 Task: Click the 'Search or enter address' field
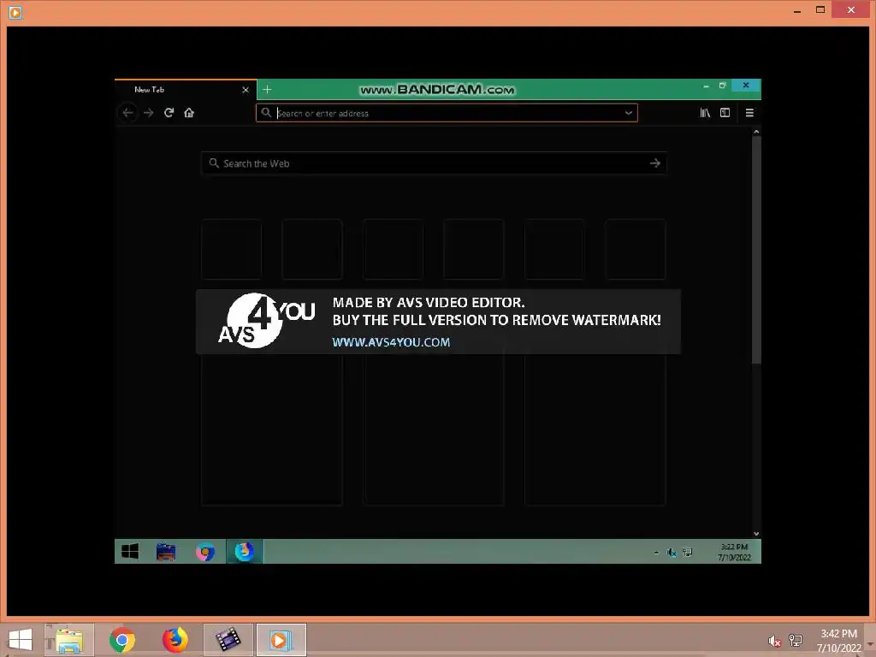click(x=447, y=113)
